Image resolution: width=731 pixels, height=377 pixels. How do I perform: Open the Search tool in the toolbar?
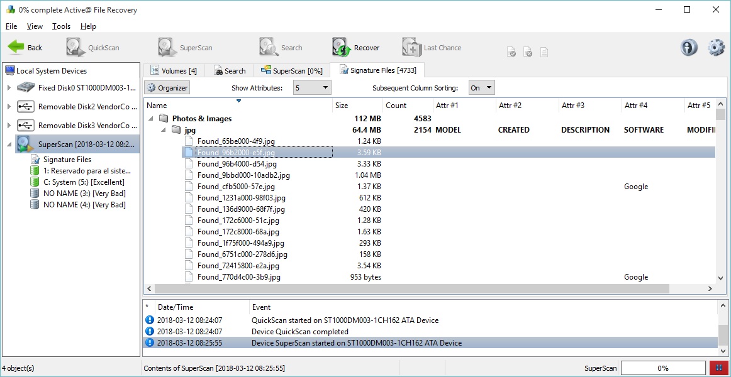281,48
